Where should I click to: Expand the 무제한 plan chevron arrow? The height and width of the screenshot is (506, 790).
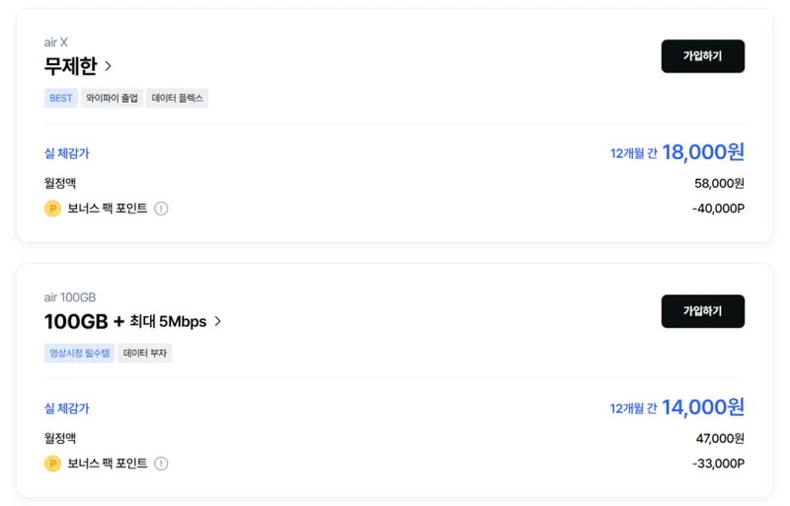point(108,66)
